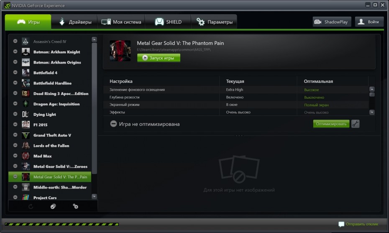Click the Metal Gear Solid V cover thumbnail
The image size is (389, 233).
120,51
